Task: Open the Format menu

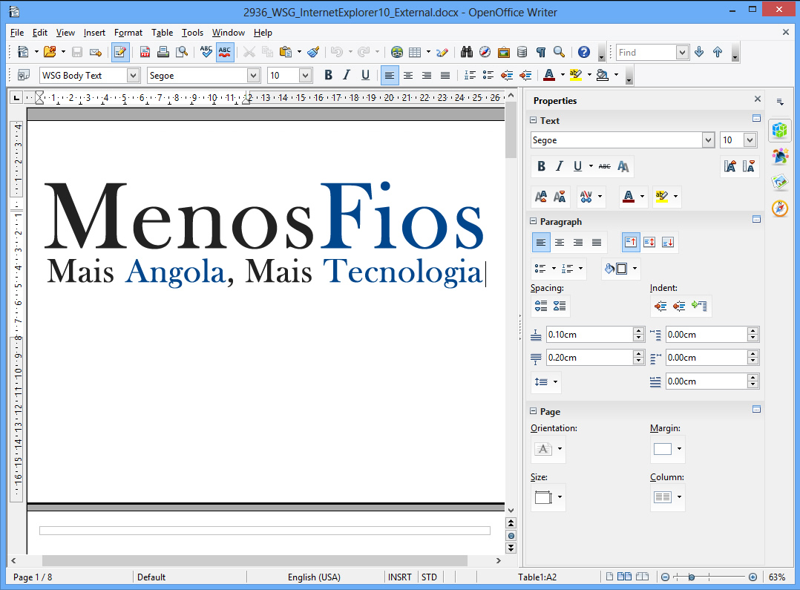Action: click(128, 33)
